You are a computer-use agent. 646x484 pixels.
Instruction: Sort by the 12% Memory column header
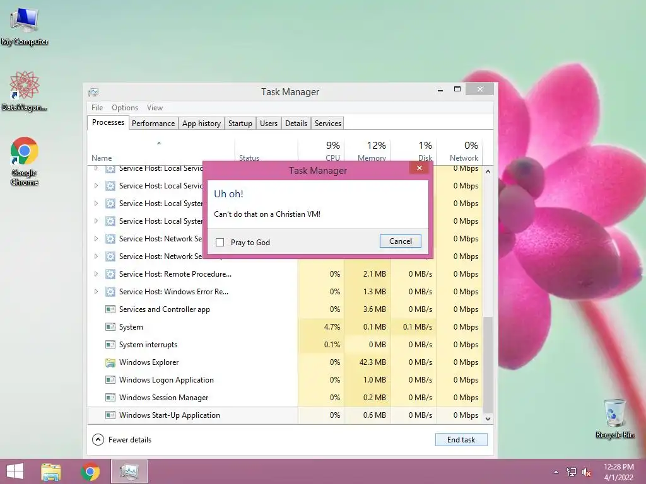(367, 151)
